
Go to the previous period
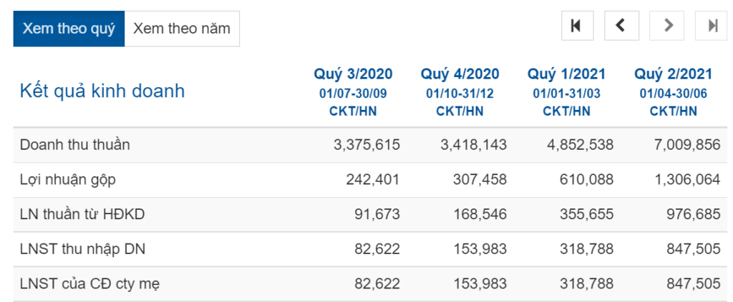(621, 26)
